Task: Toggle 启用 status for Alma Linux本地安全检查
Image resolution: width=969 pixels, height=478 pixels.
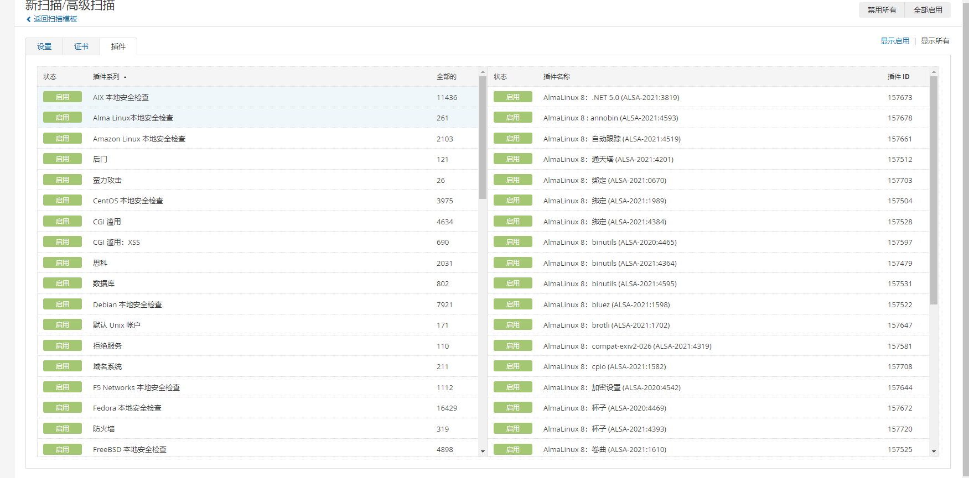Action: coord(63,117)
